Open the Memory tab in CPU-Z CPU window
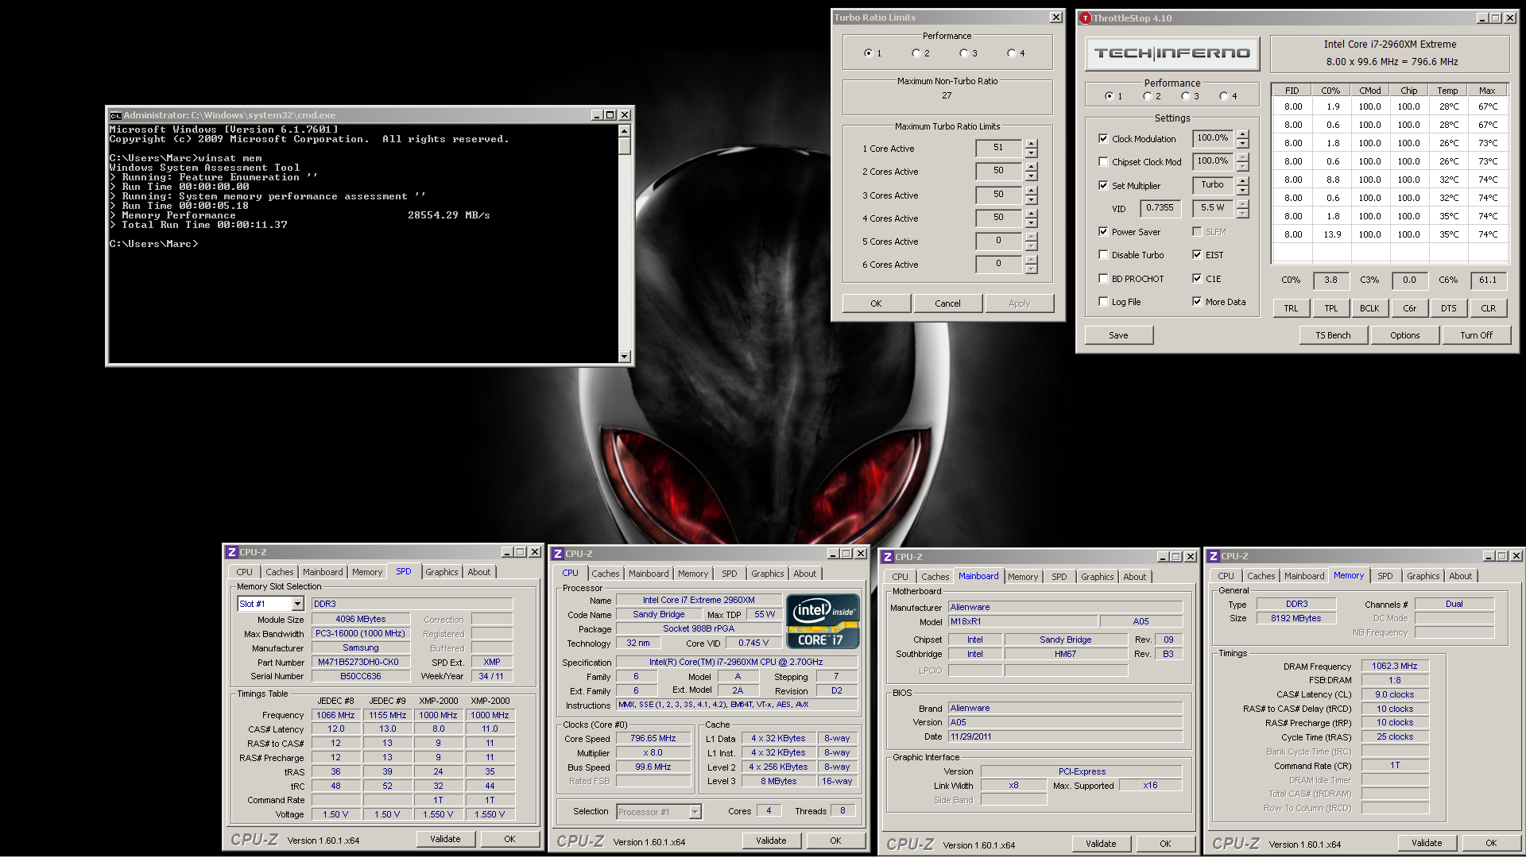The image size is (1526, 858). [692, 574]
